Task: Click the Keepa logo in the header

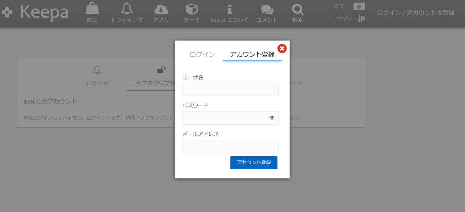Action: pyautogui.click(x=35, y=13)
